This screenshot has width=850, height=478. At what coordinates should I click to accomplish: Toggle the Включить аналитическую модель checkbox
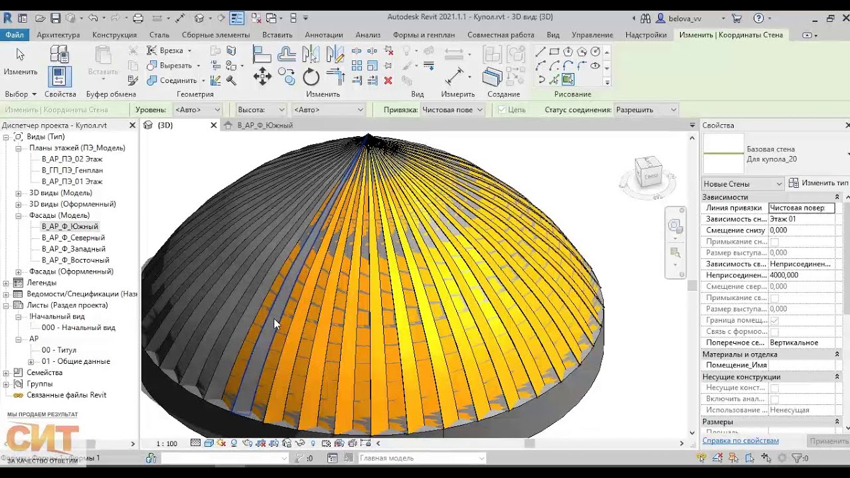[x=774, y=399]
